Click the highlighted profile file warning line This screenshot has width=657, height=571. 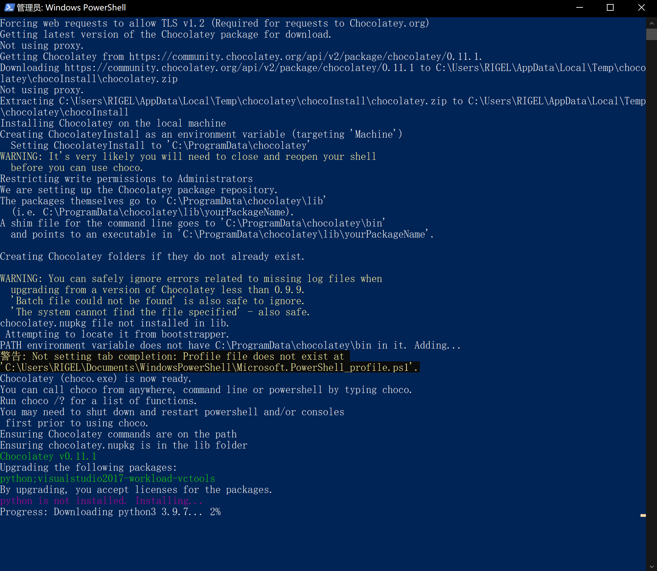(x=175, y=356)
